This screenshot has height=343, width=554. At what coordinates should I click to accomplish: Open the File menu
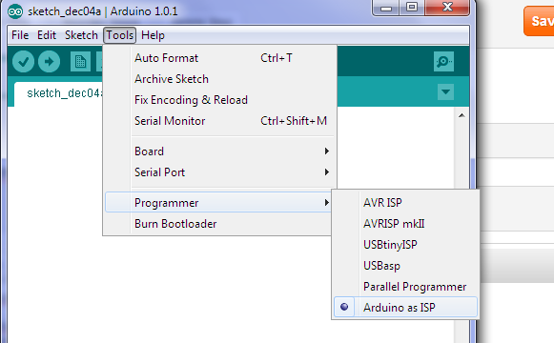(x=20, y=35)
